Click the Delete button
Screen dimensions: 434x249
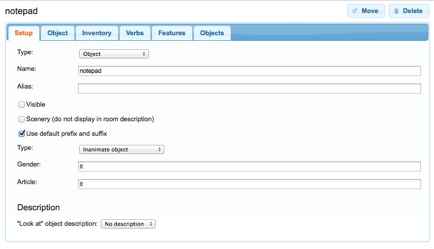(409, 11)
